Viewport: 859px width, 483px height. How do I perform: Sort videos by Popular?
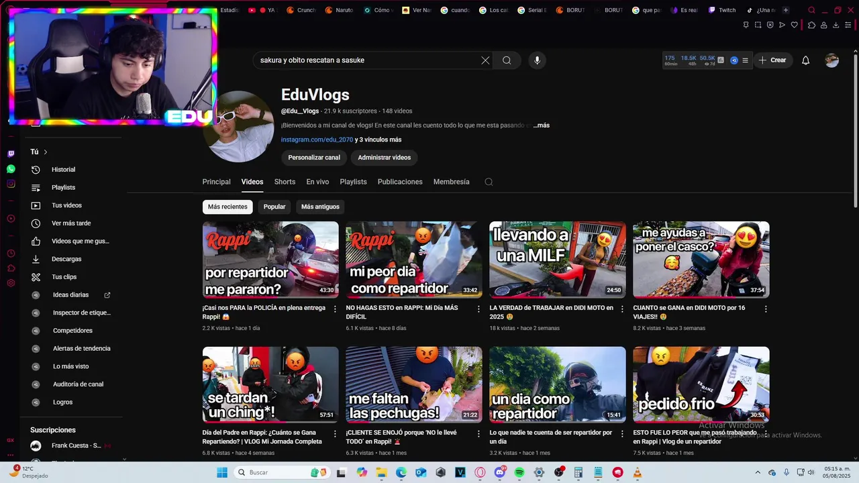click(x=274, y=207)
